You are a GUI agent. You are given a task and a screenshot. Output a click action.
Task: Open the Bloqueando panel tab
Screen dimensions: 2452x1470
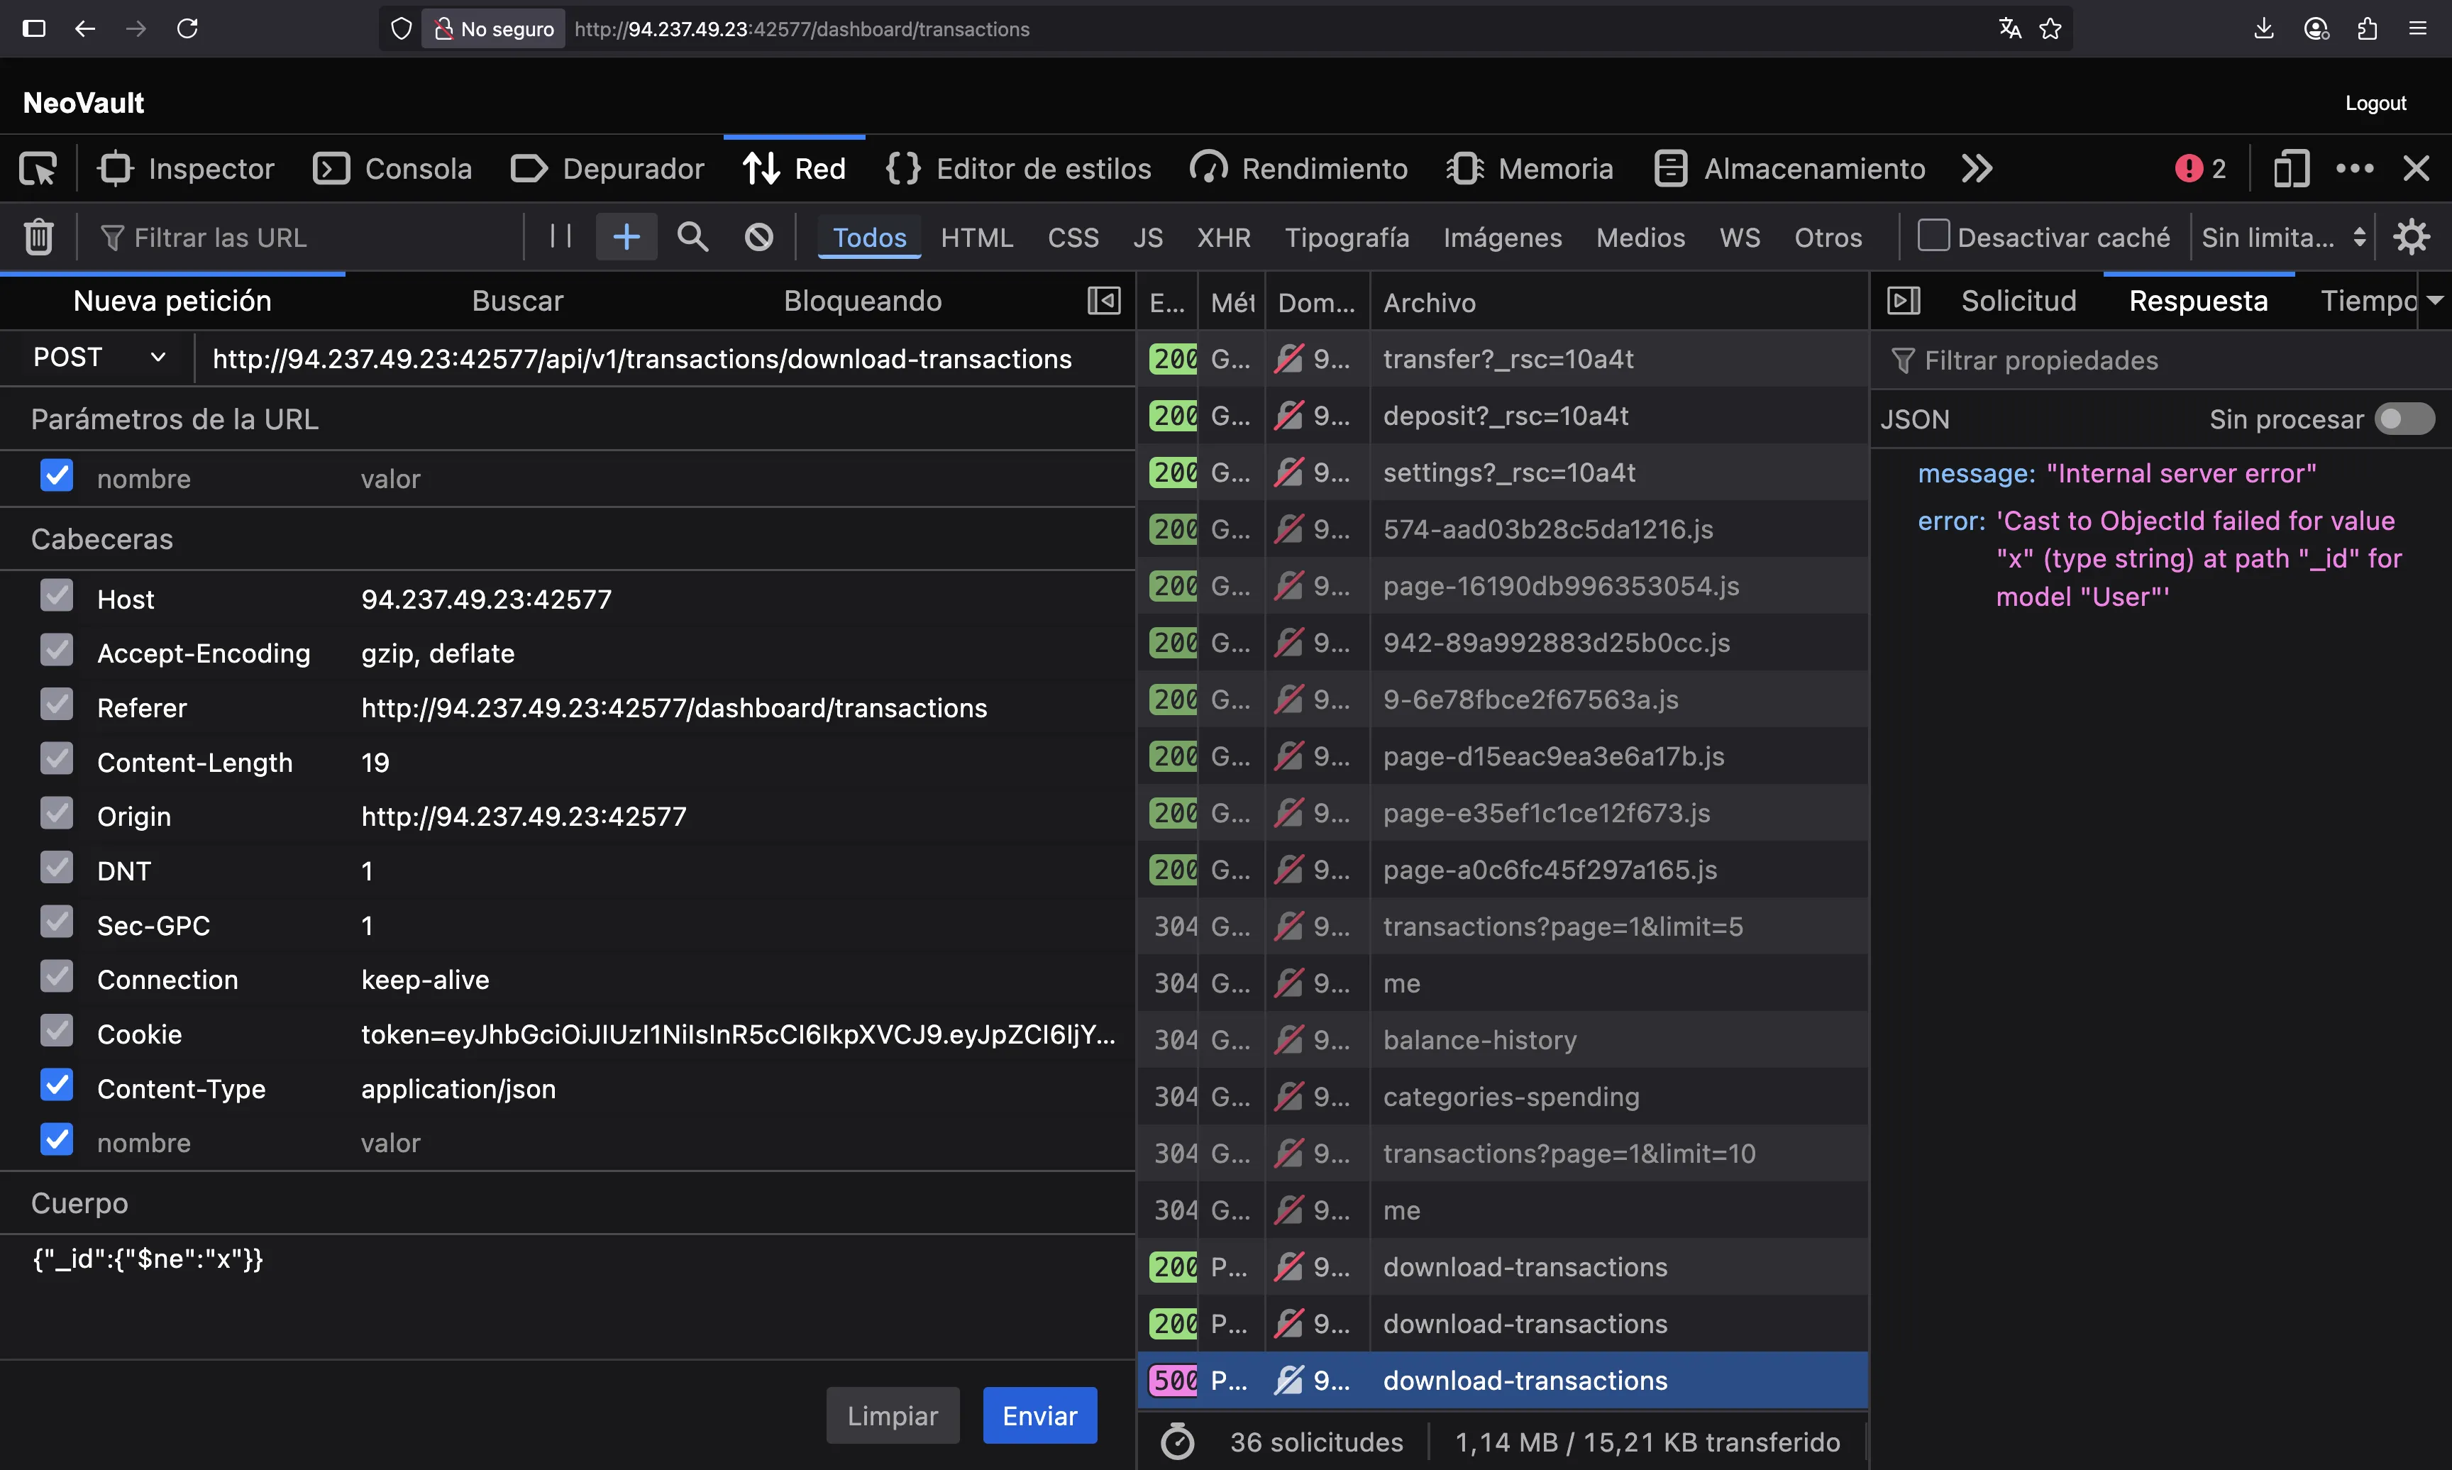click(863, 300)
